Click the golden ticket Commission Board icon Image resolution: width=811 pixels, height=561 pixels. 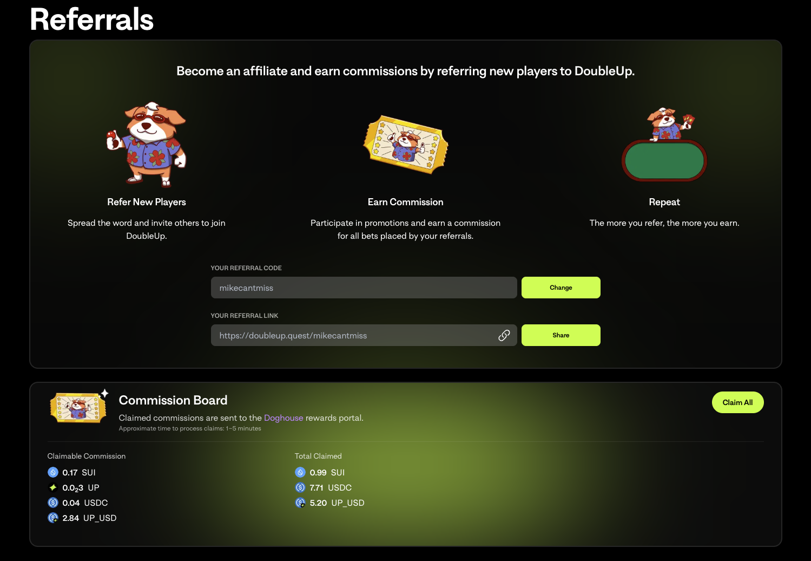click(x=79, y=406)
